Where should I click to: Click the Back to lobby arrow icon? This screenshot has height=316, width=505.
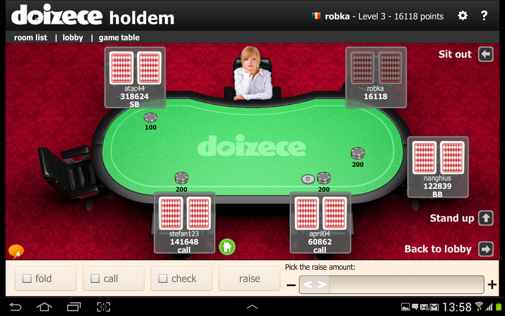point(486,249)
